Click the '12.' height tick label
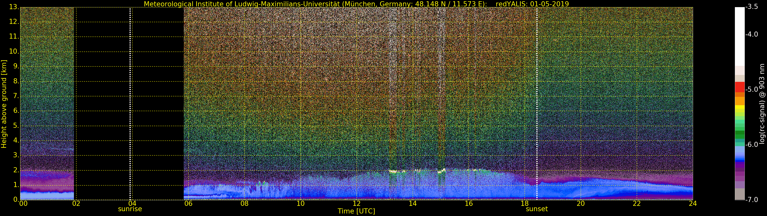 [14, 22]
